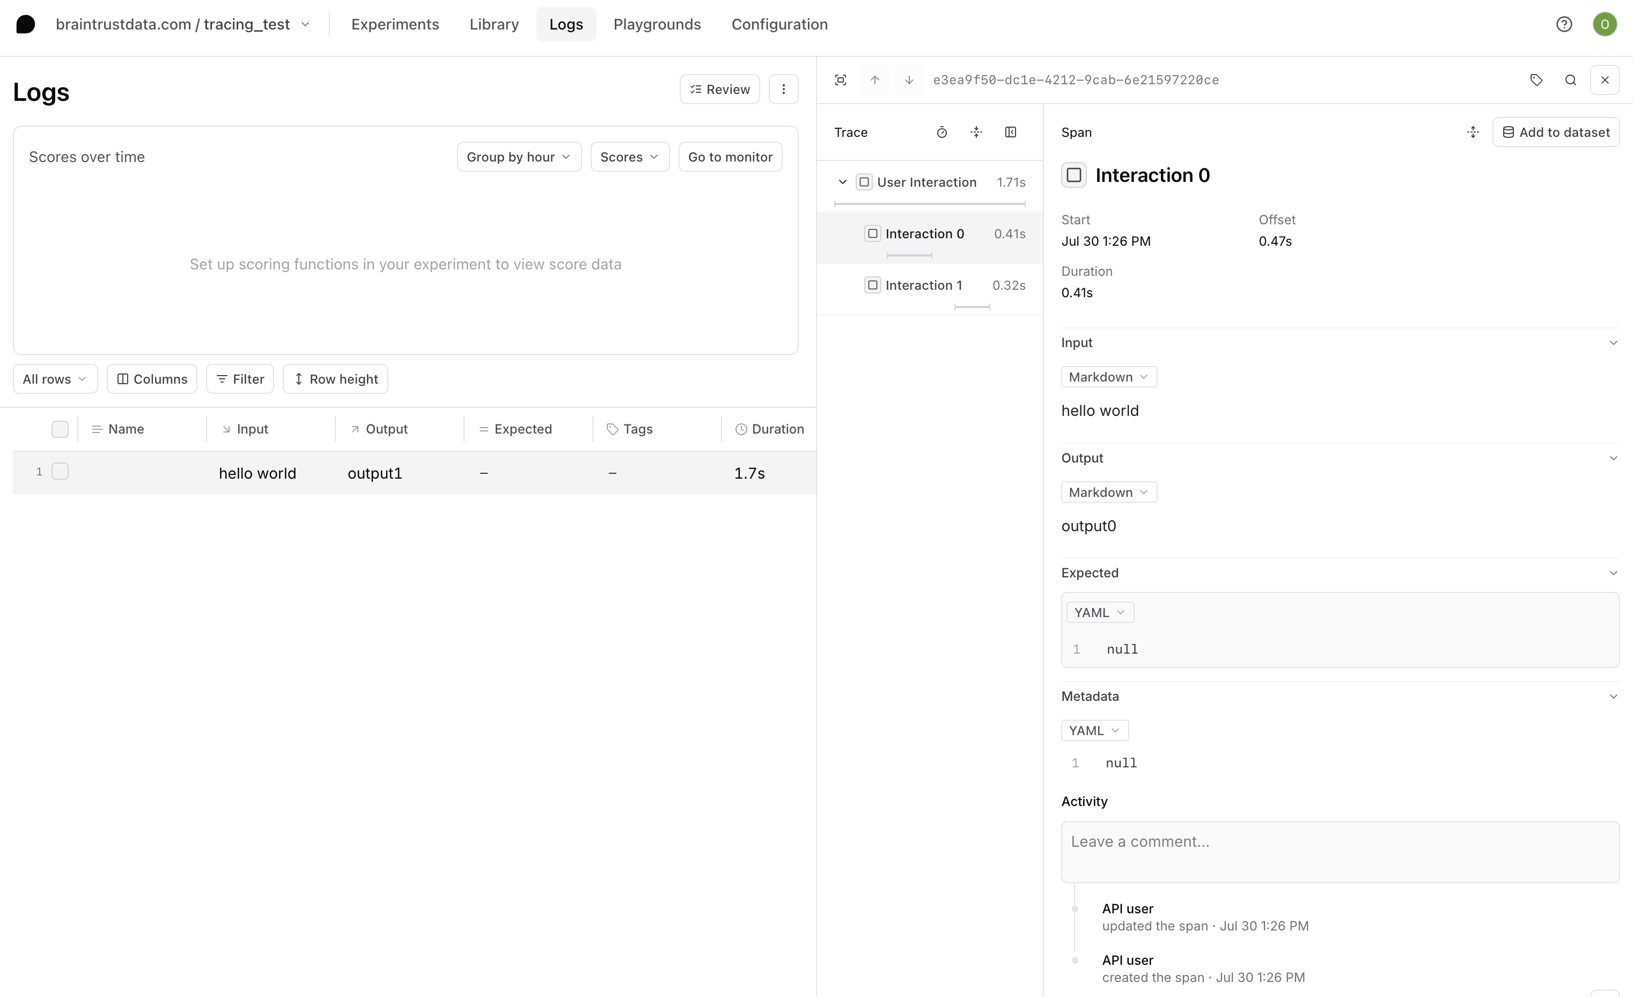The width and height of the screenshot is (1633, 997).
Task: Open the green user avatar menu
Action: tap(1605, 25)
